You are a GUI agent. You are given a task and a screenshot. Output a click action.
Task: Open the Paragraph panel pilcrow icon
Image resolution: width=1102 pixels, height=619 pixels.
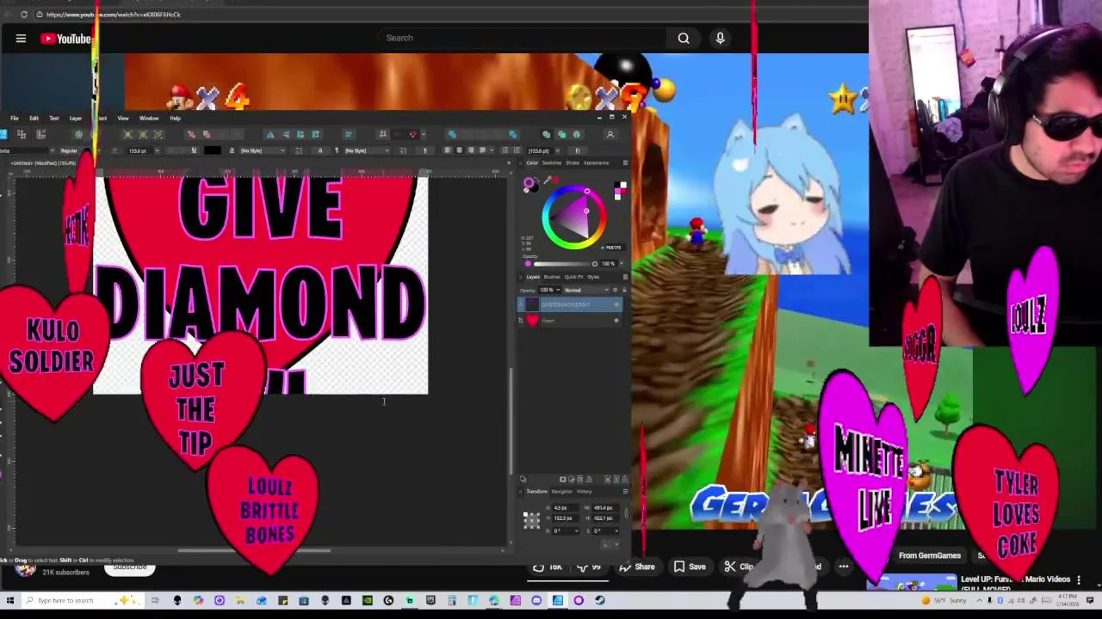point(424,150)
